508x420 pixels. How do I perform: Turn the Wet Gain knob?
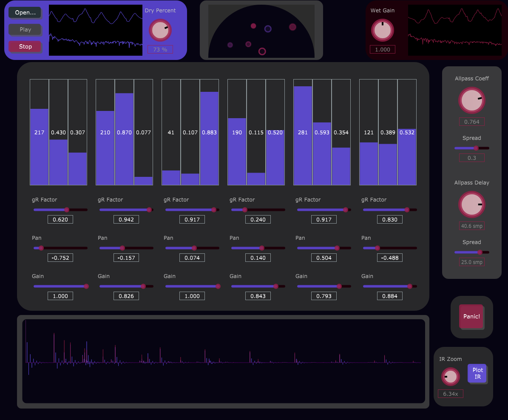(382, 30)
